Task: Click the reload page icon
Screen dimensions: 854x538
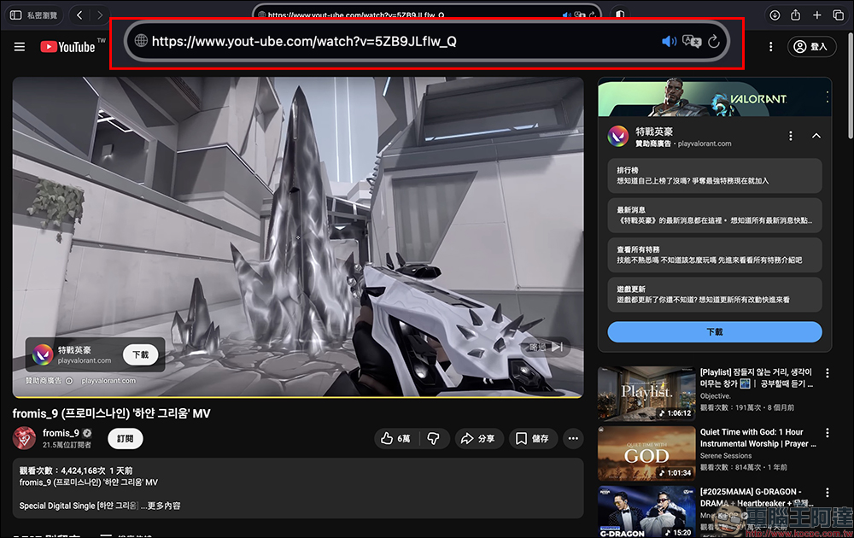Action: click(x=715, y=40)
